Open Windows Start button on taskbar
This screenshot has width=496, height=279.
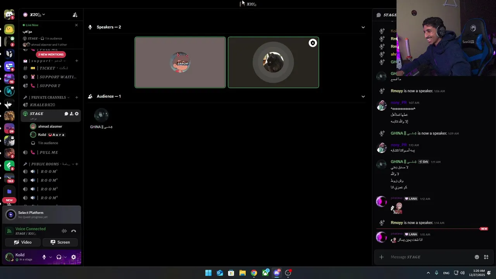pyautogui.click(x=208, y=273)
